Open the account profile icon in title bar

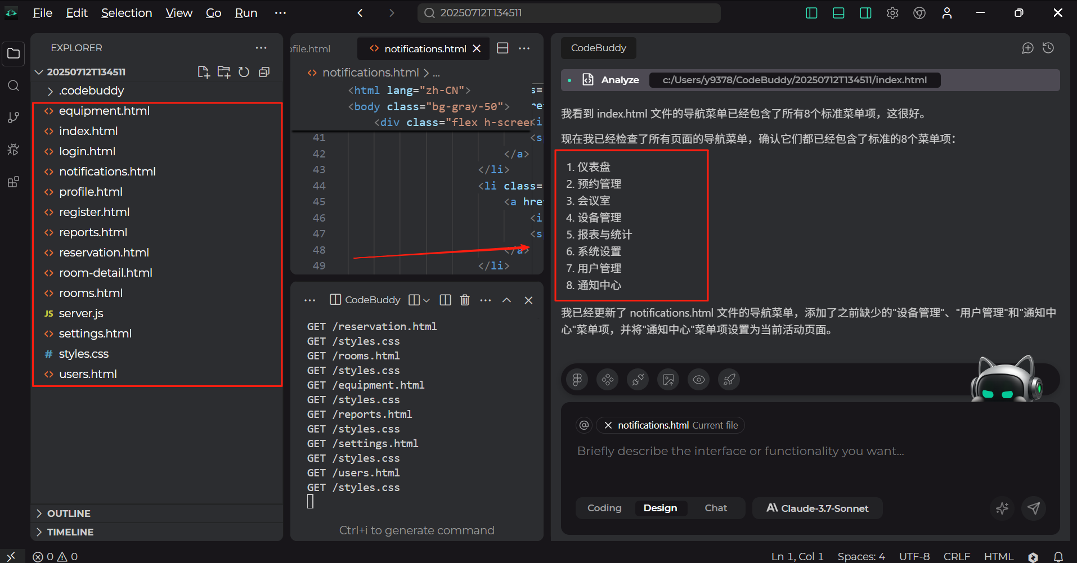tap(947, 13)
